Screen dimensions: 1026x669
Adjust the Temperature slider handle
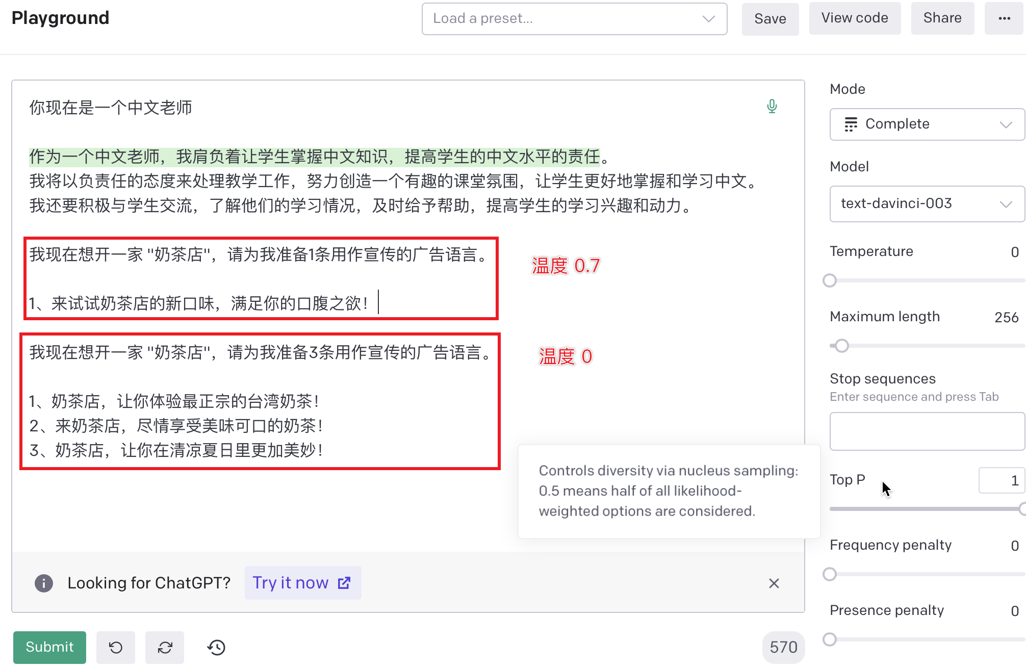[x=830, y=280]
